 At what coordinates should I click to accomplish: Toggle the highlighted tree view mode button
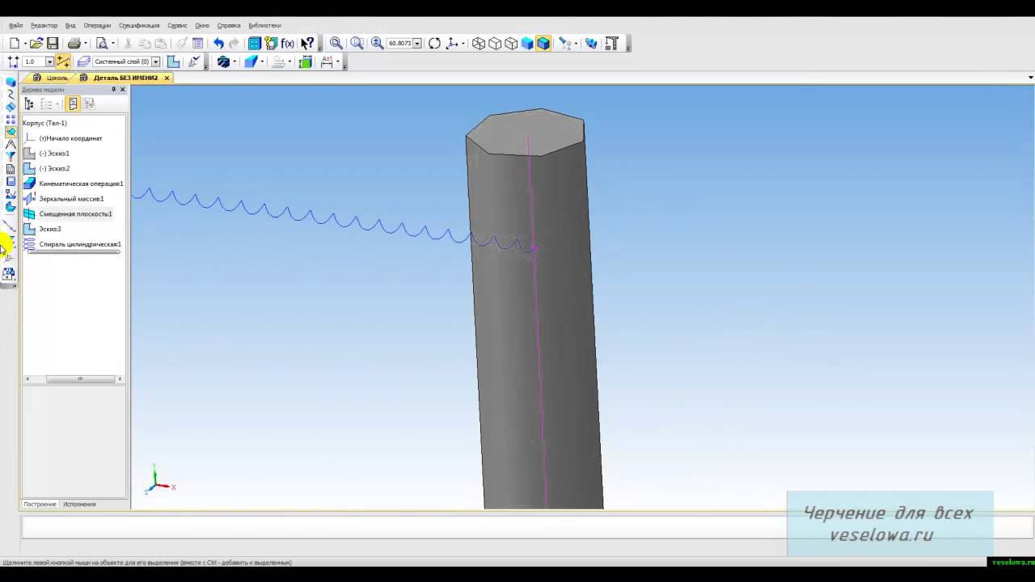(x=73, y=103)
